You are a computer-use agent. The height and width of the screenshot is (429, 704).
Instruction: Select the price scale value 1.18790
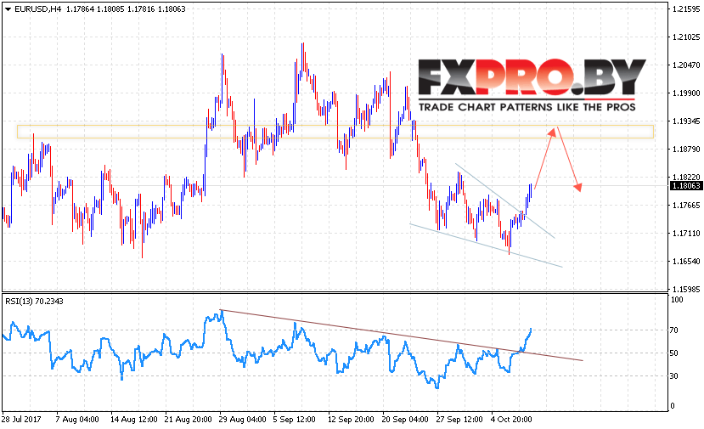pos(686,150)
